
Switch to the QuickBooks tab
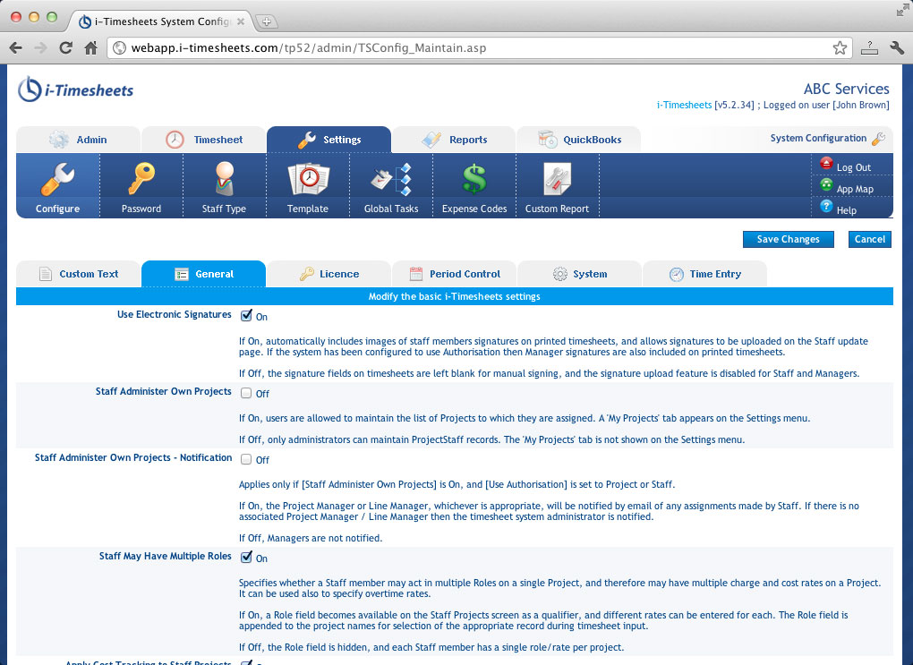click(579, 140)
